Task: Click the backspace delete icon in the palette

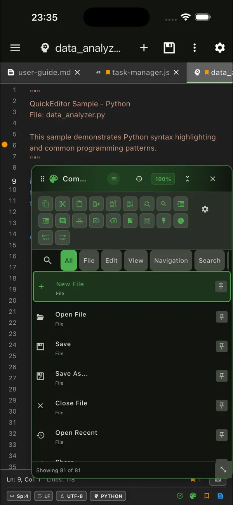Action: [113, 221]
